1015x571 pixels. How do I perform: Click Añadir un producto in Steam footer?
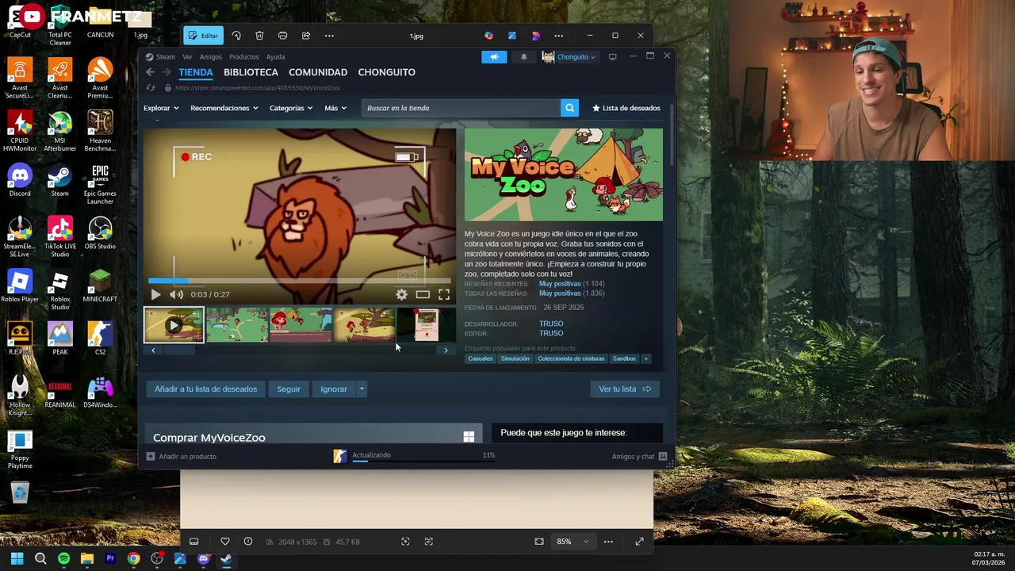(x=182, y=457)
